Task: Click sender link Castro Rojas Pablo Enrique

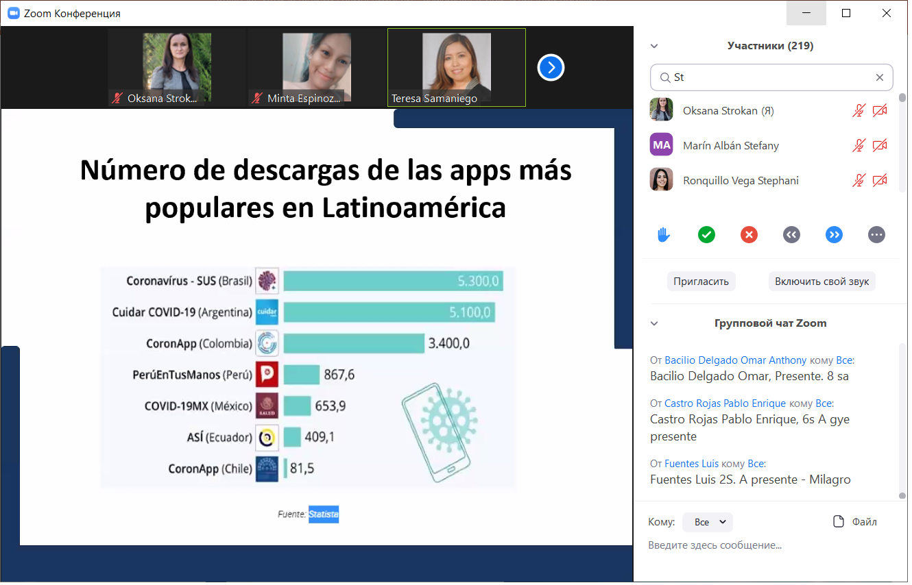Action: click(725, 403)
